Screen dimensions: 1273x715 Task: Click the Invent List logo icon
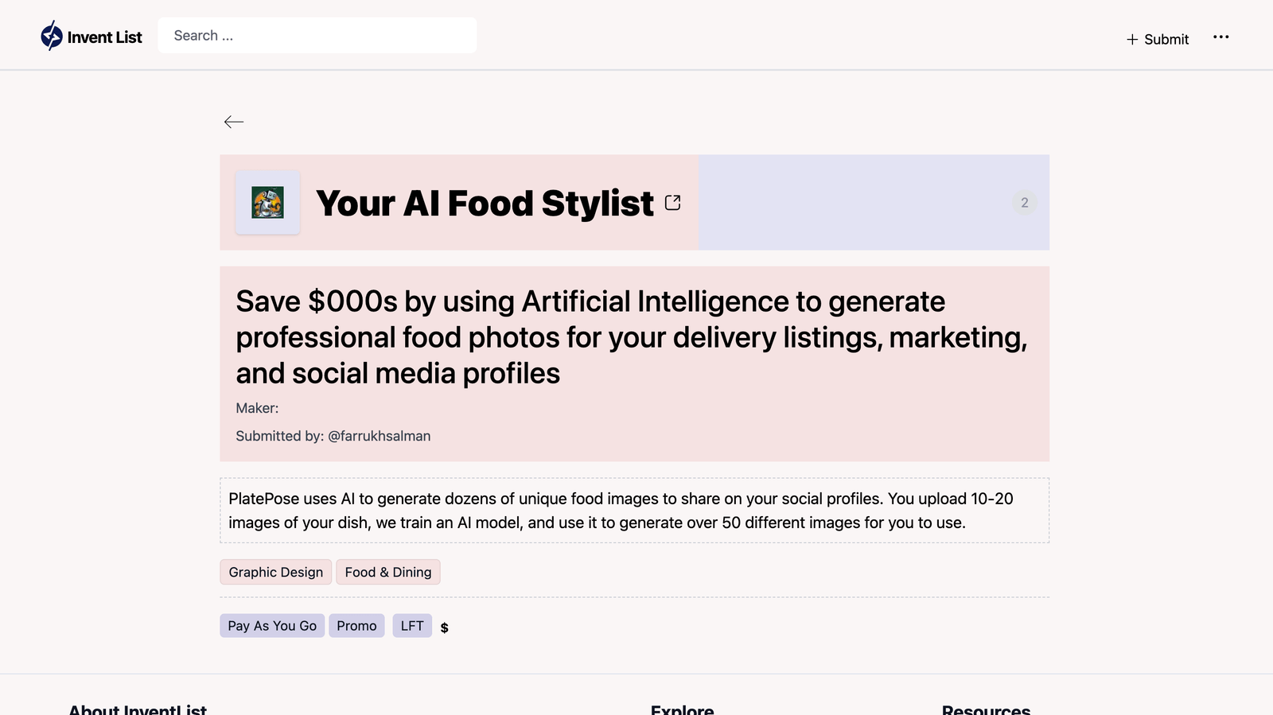point(52,36)
